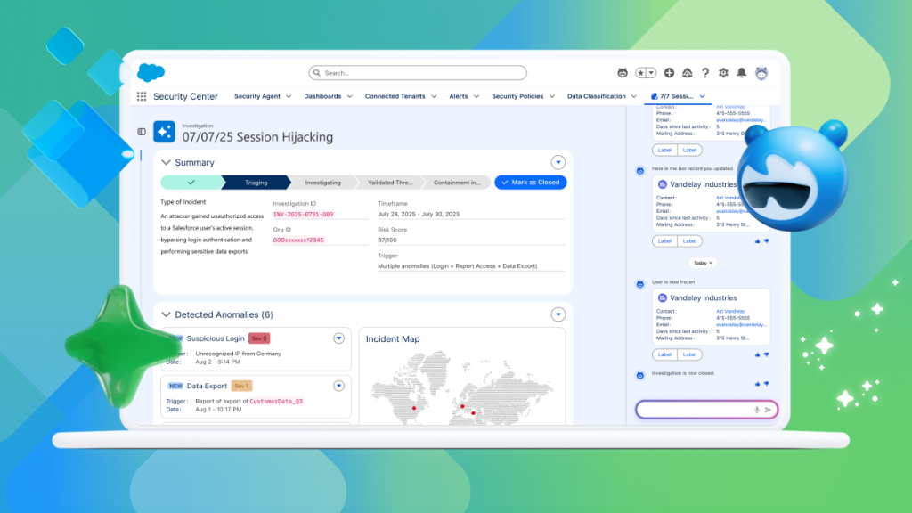
Task: Open the notifications bell
Action: click(741, 73)
